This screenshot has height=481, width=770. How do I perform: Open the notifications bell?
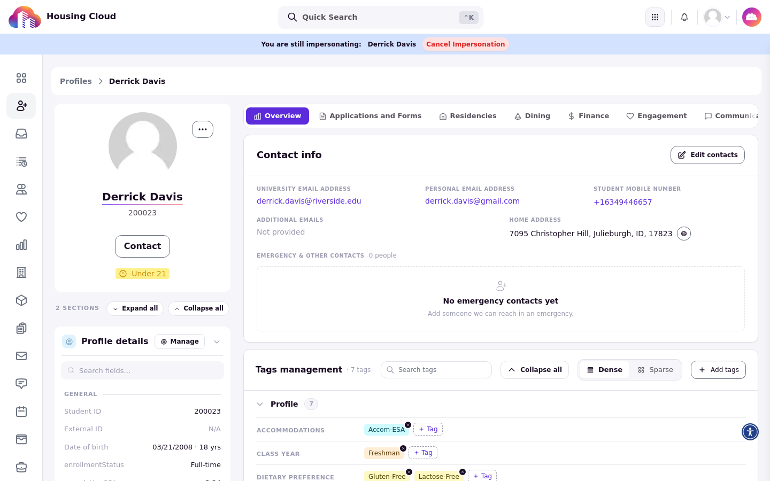[684, 17]
